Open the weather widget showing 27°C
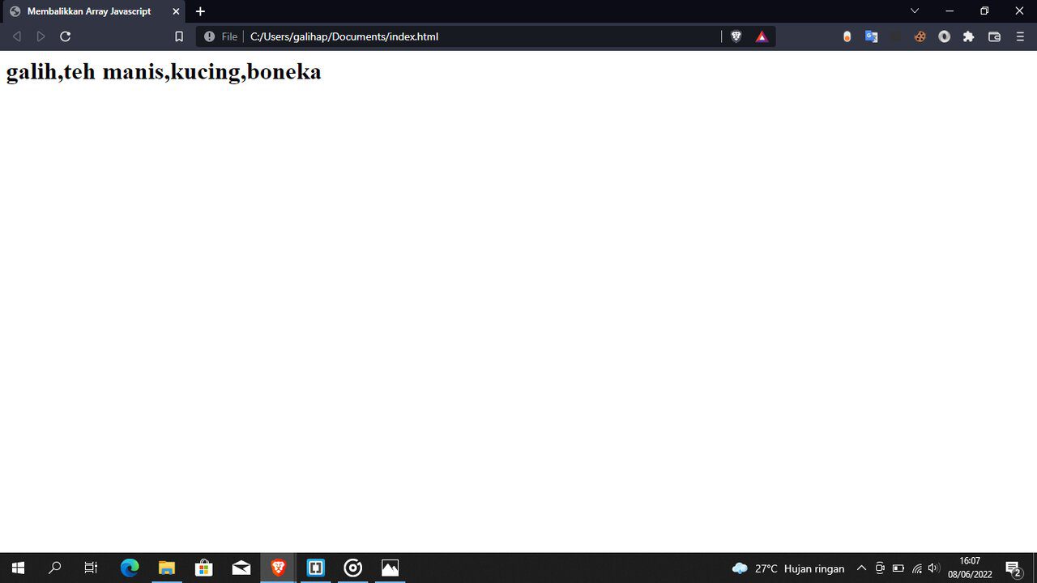 coord(788,568)
